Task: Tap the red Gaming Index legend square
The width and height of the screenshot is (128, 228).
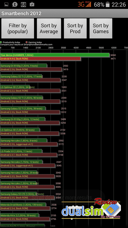Action: (x=26, y=42)
